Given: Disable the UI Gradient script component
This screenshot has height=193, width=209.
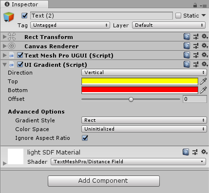Looking at the screenshot, I should pyautogui.click(x=20, y=64).
